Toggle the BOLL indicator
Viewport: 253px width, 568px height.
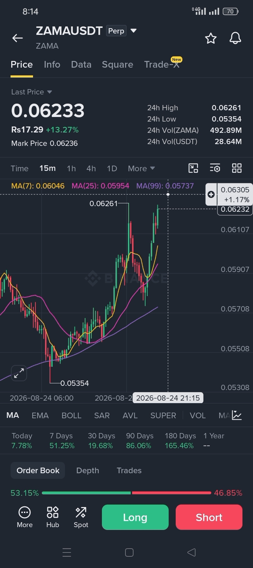[x=71, y=415]
